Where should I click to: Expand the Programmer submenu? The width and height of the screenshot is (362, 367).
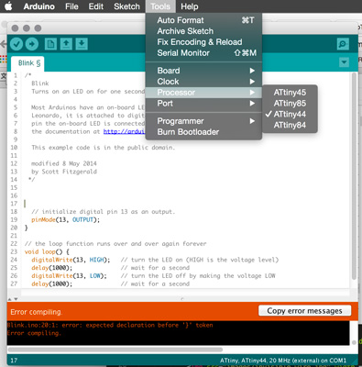203,121
